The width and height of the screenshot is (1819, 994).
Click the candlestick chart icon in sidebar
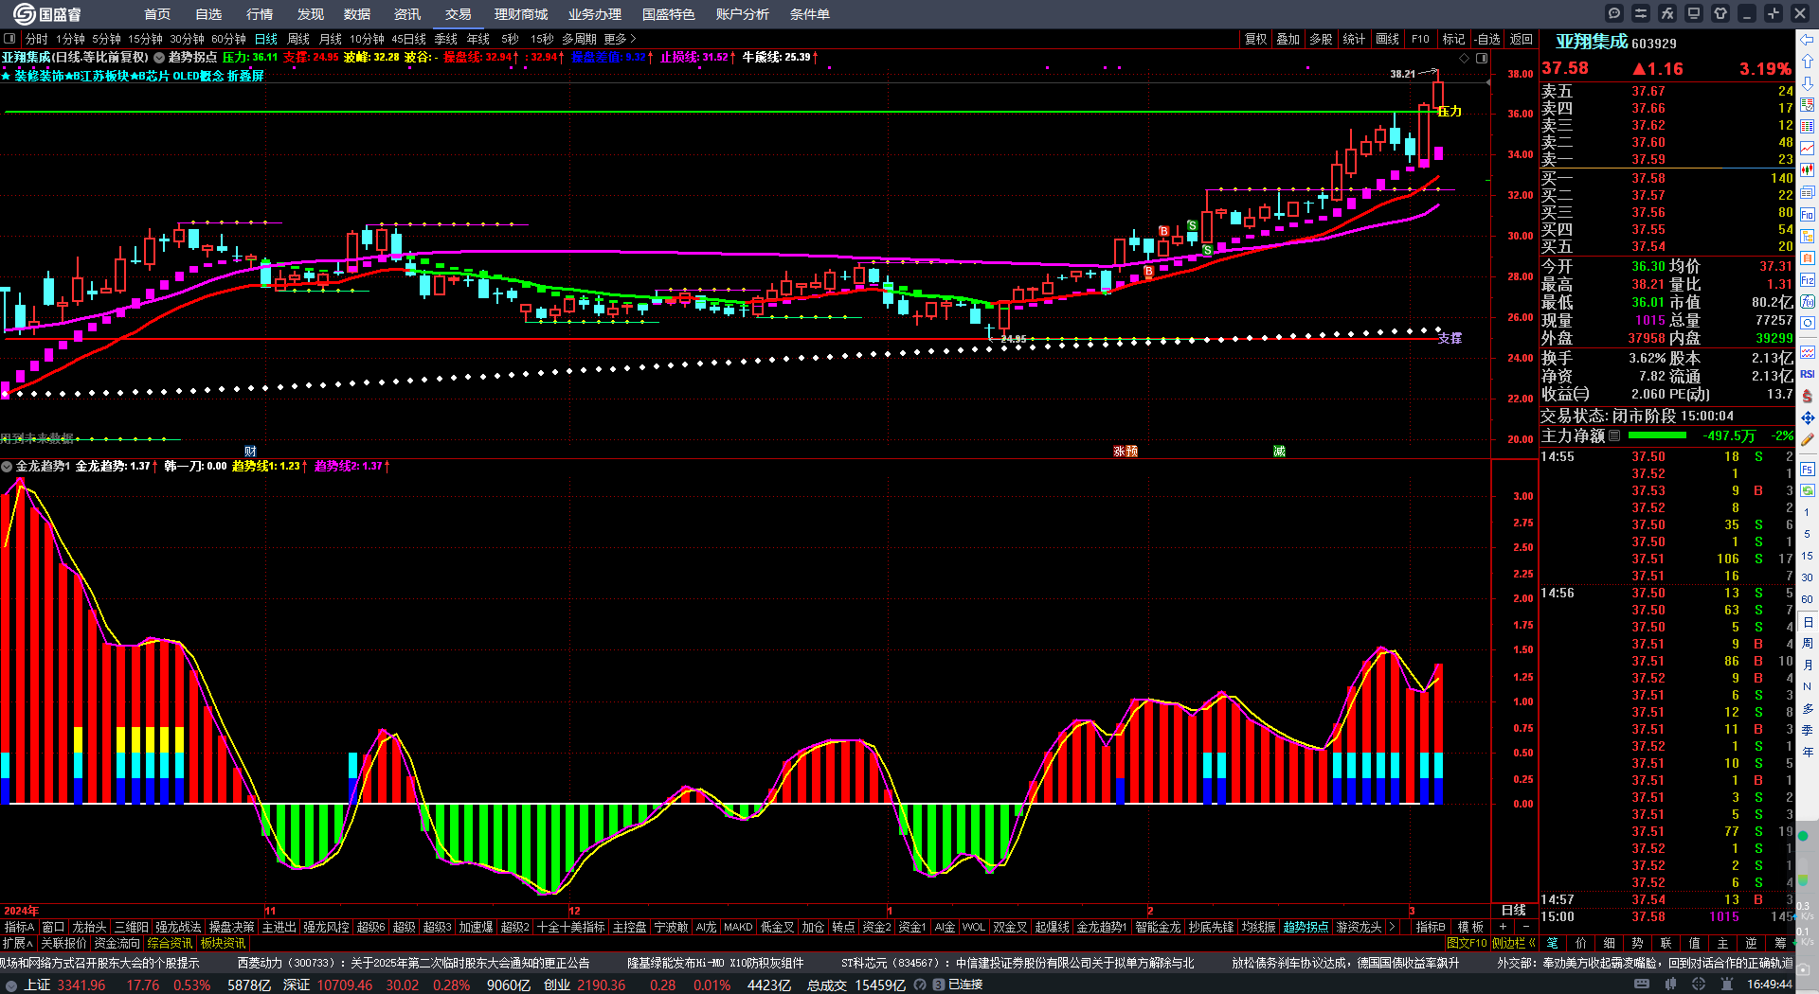click(1808, 170)
